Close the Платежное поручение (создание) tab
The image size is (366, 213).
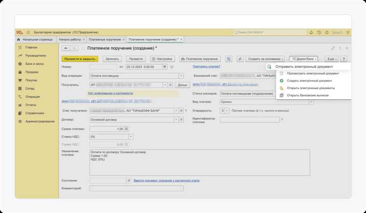coord(181,39)
